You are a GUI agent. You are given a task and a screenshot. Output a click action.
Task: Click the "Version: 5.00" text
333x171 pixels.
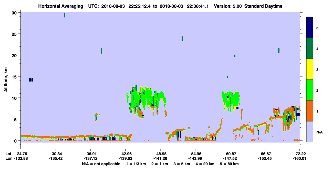227,6
